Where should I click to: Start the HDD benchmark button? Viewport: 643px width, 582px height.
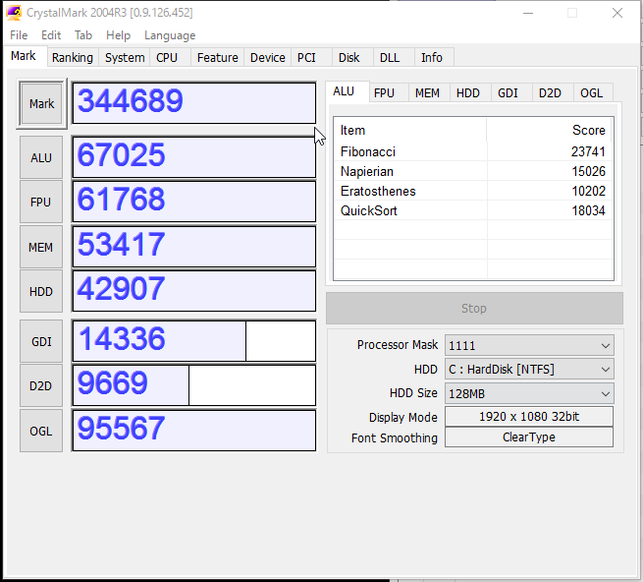pos(41,292)
